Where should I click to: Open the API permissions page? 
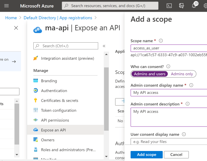click(x=55, y=120)
